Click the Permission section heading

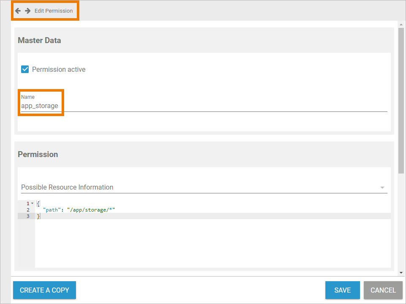[38, 155]
